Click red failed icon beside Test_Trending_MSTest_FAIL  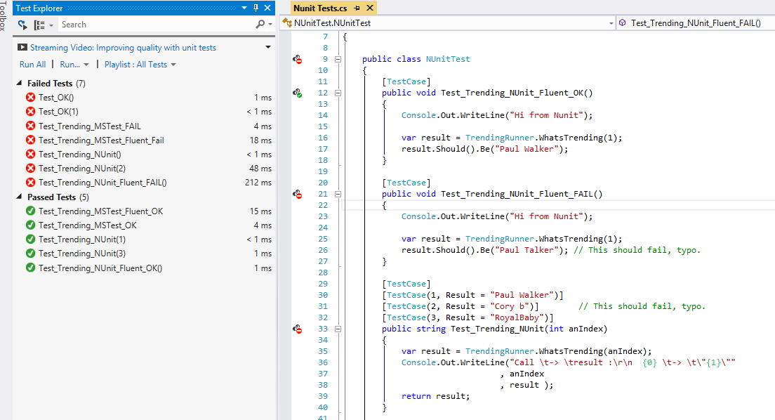coord(31,126)
